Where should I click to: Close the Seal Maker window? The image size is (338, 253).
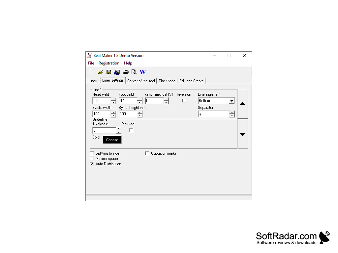click(244, 56)
